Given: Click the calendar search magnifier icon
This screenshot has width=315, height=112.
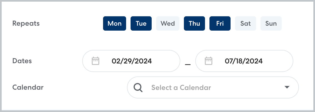Looking at the screenshot, I should pos(138,87).
